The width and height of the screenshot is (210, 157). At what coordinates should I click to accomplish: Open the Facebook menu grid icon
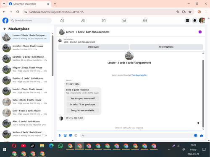pyautogui.click(x=187, y=21)
